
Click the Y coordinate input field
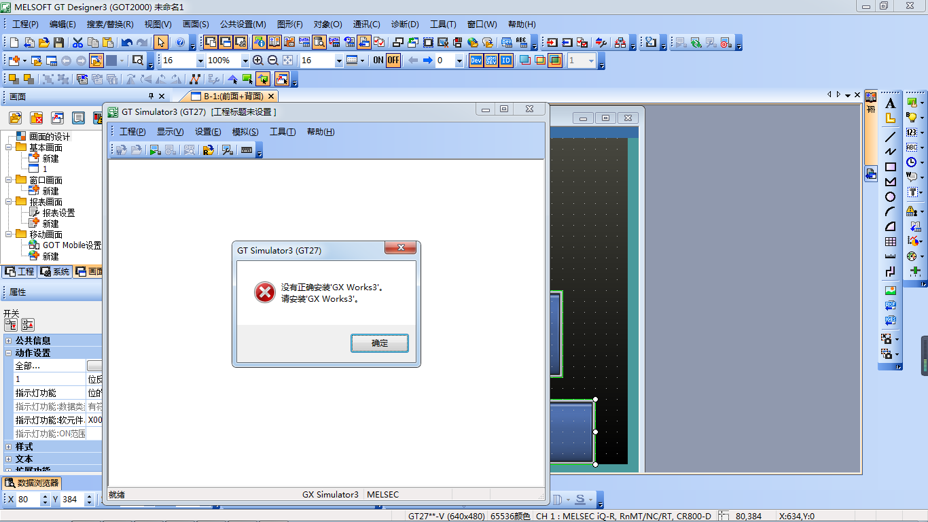click(71, 500)
